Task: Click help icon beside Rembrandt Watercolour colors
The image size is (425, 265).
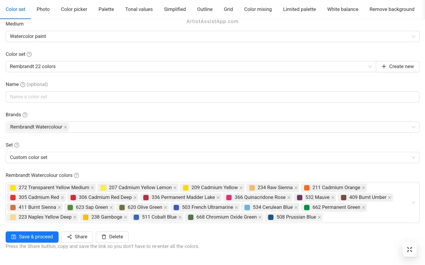Action: pos(76,176)
